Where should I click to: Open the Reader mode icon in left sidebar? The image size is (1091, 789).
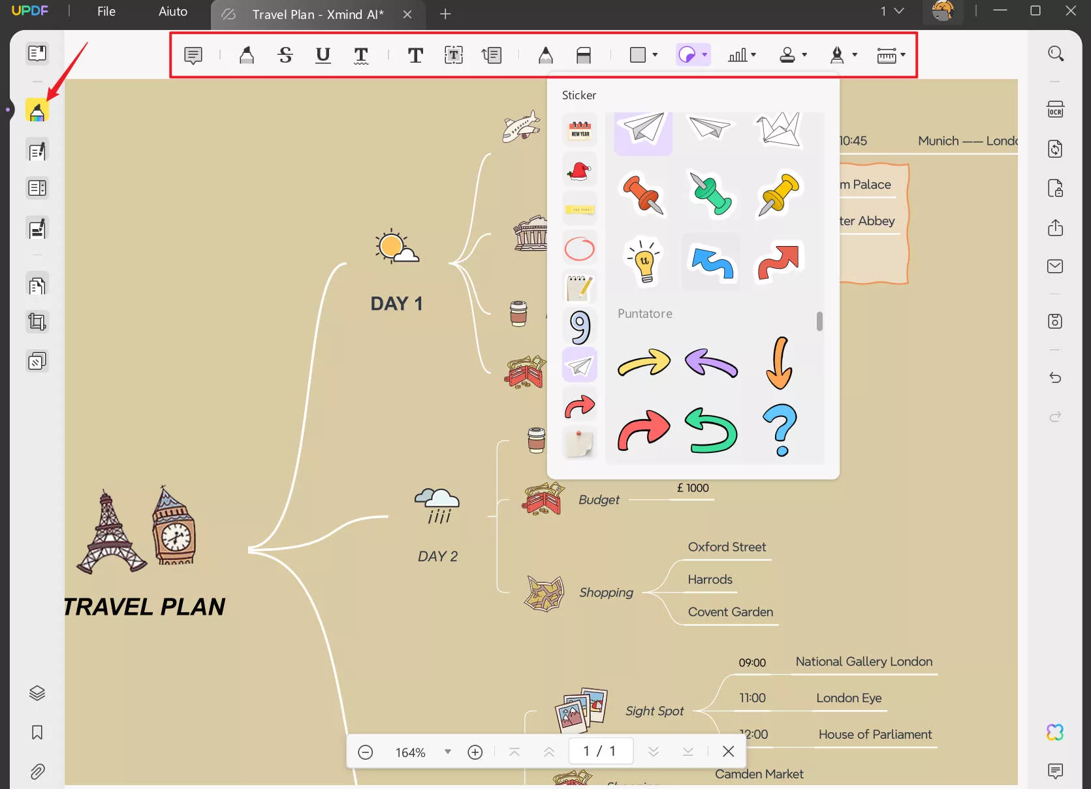(37, 53)
